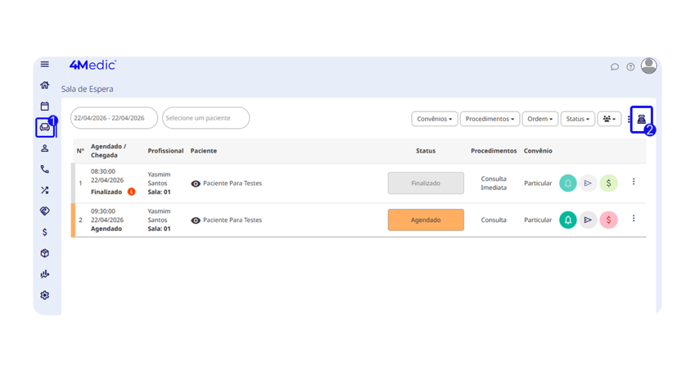
Task: Open the phone icon in the sidebar
Action: coord(45,169)
